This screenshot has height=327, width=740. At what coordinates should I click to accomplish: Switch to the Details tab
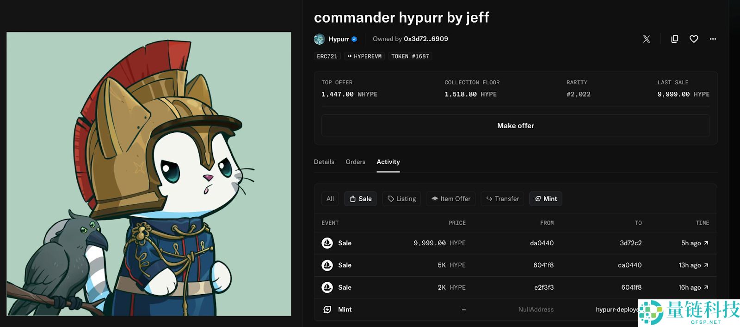(324, 162)
